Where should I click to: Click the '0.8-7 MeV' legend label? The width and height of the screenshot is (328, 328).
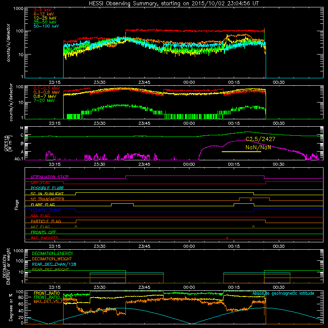pos(45,96)
